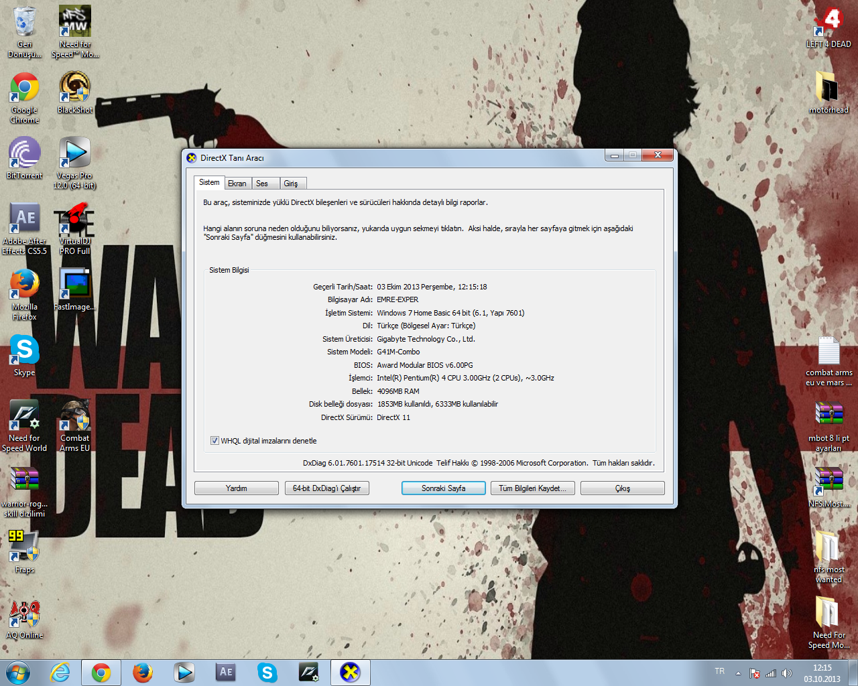The width and height of the screenshot is (858, 686).
Task: Select VirtualDJ PRO Full desktop icon
Action: tap(75, 229)
